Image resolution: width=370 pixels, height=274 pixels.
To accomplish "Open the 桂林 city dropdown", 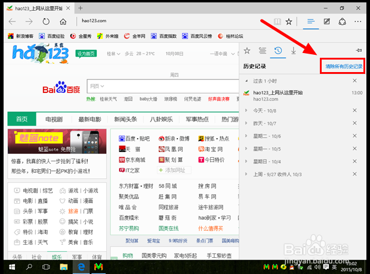I will coord(113,54).
